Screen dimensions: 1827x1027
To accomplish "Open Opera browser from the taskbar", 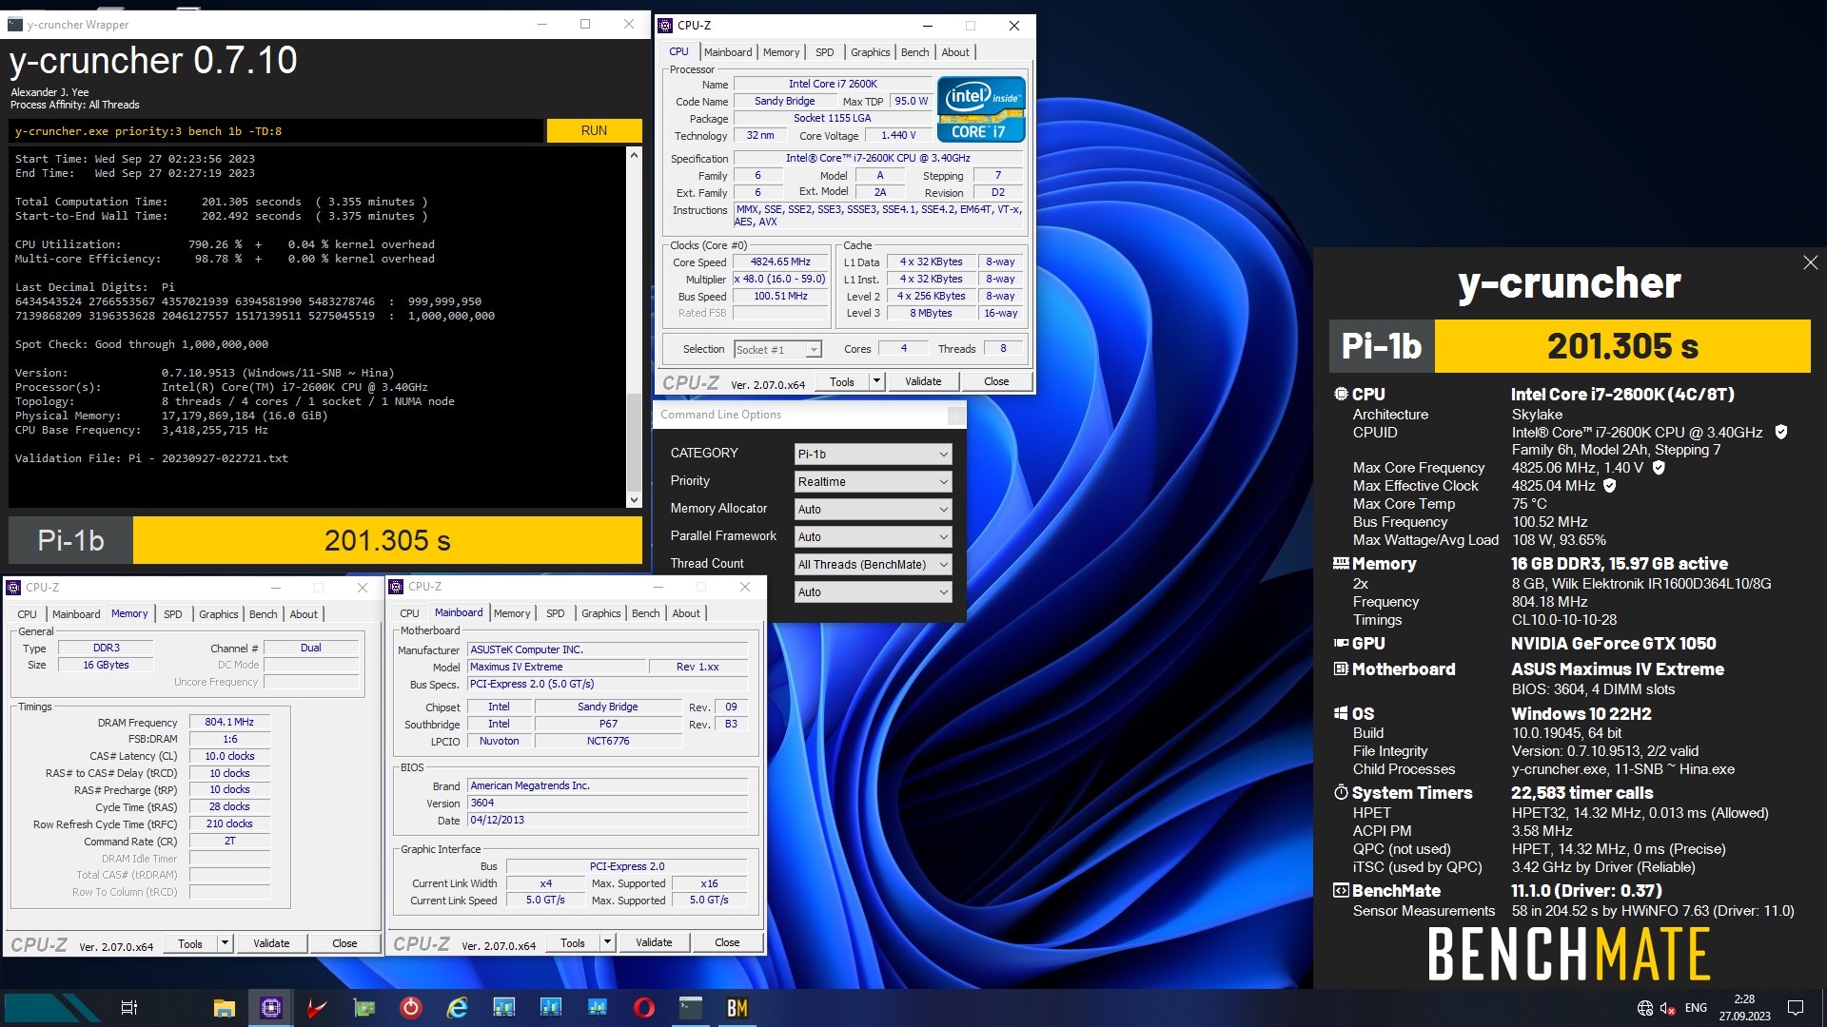I will point(644,1008).
